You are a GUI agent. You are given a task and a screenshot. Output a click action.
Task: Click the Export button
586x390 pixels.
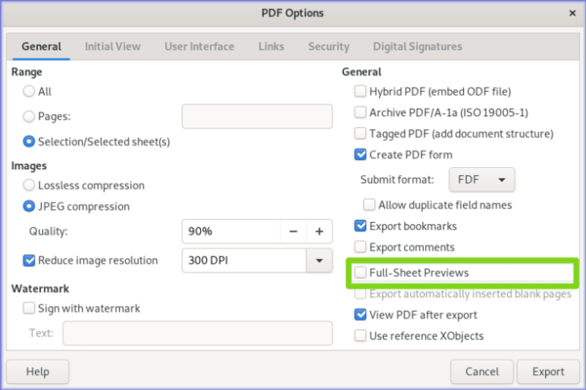point(548,371)
